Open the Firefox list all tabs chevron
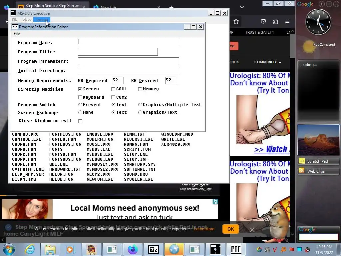Viewport: 341px width, 256px height. point(242,7)
